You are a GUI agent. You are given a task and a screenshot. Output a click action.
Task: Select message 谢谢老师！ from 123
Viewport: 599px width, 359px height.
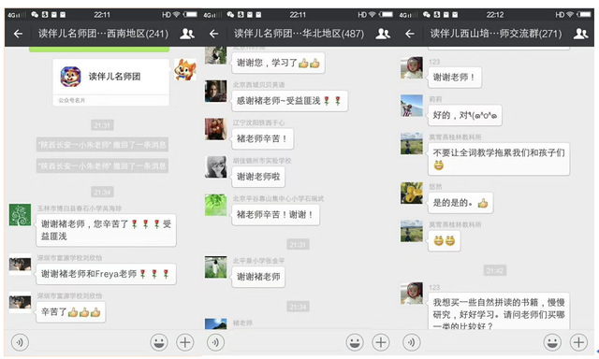[x=455, y=78]
